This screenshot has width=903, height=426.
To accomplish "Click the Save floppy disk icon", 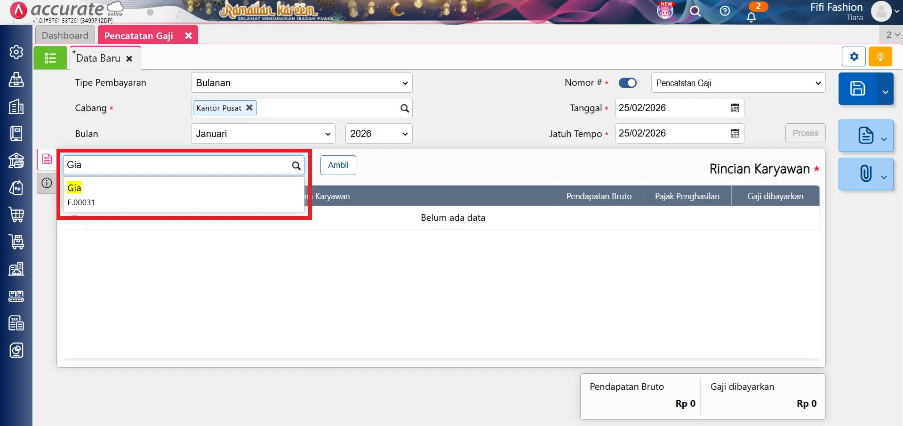I will 857,88.
